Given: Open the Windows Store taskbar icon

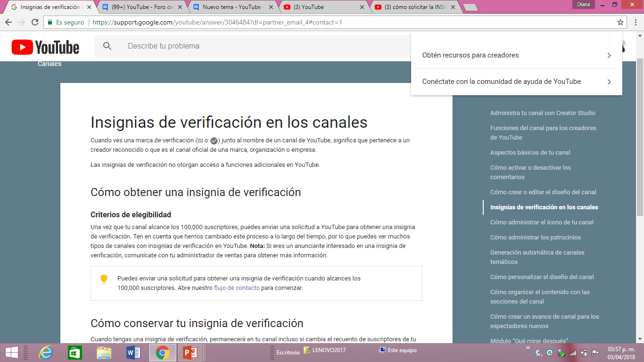Looking at the screenshot, I should 75,353.
